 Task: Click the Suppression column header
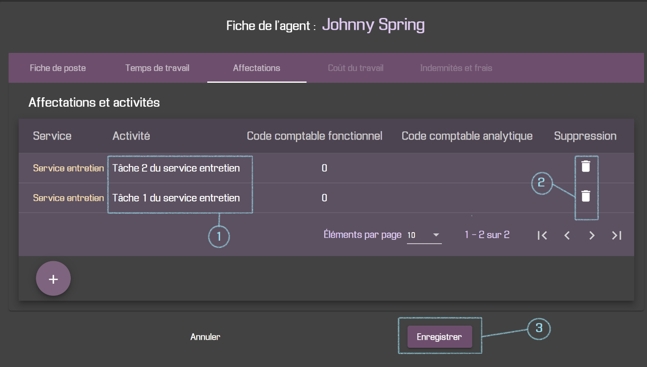point(585,136)
